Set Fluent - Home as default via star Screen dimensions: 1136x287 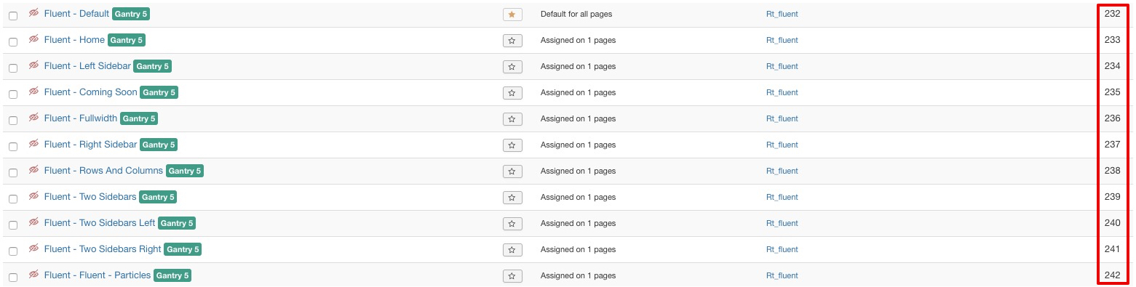[x=512, y=41]
